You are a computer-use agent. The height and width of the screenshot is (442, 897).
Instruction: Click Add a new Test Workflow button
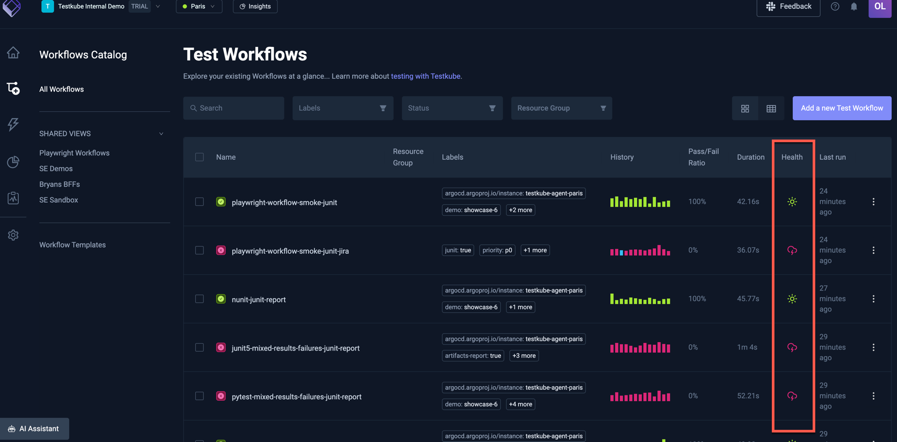pos(842,108)
